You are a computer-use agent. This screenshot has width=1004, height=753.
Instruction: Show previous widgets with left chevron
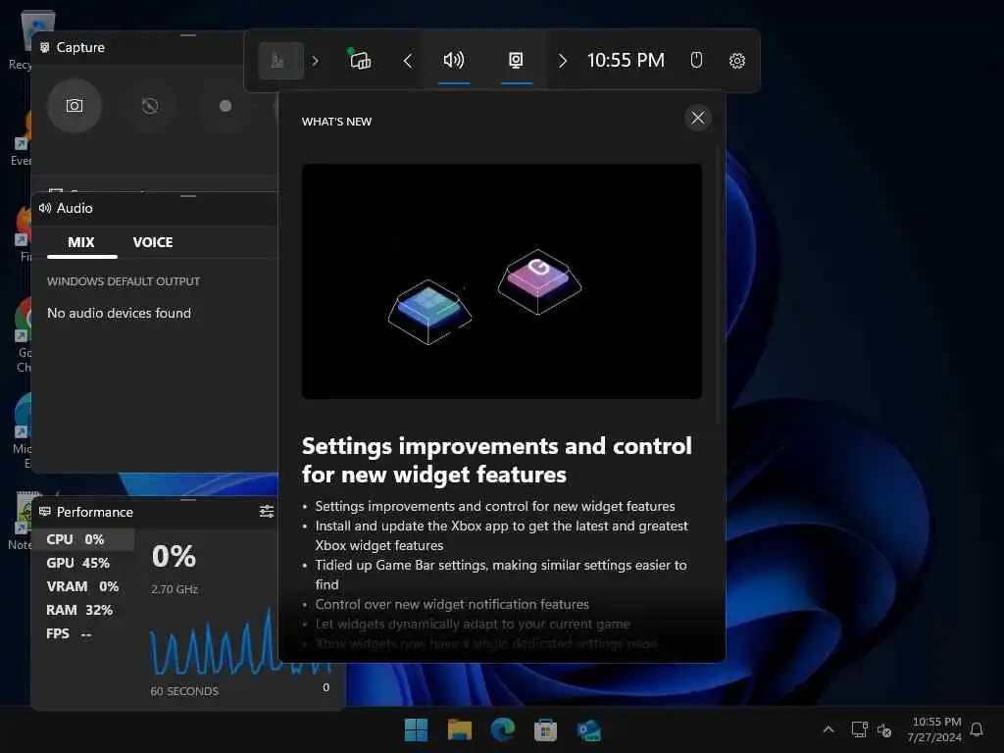407,61
